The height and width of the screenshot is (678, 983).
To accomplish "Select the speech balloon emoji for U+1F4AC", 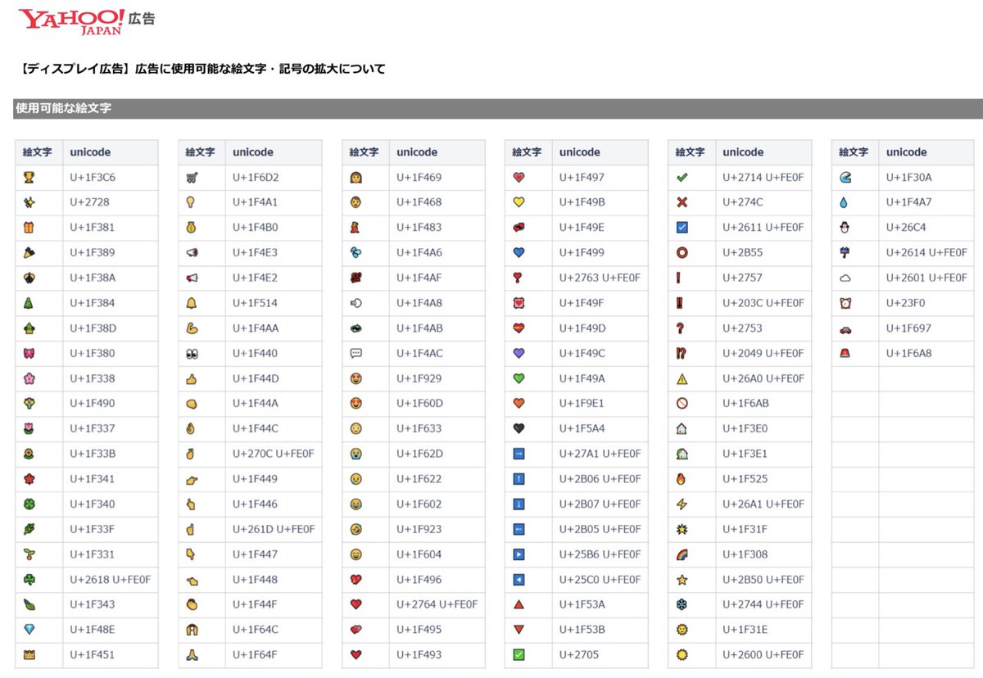I will 356,354.
